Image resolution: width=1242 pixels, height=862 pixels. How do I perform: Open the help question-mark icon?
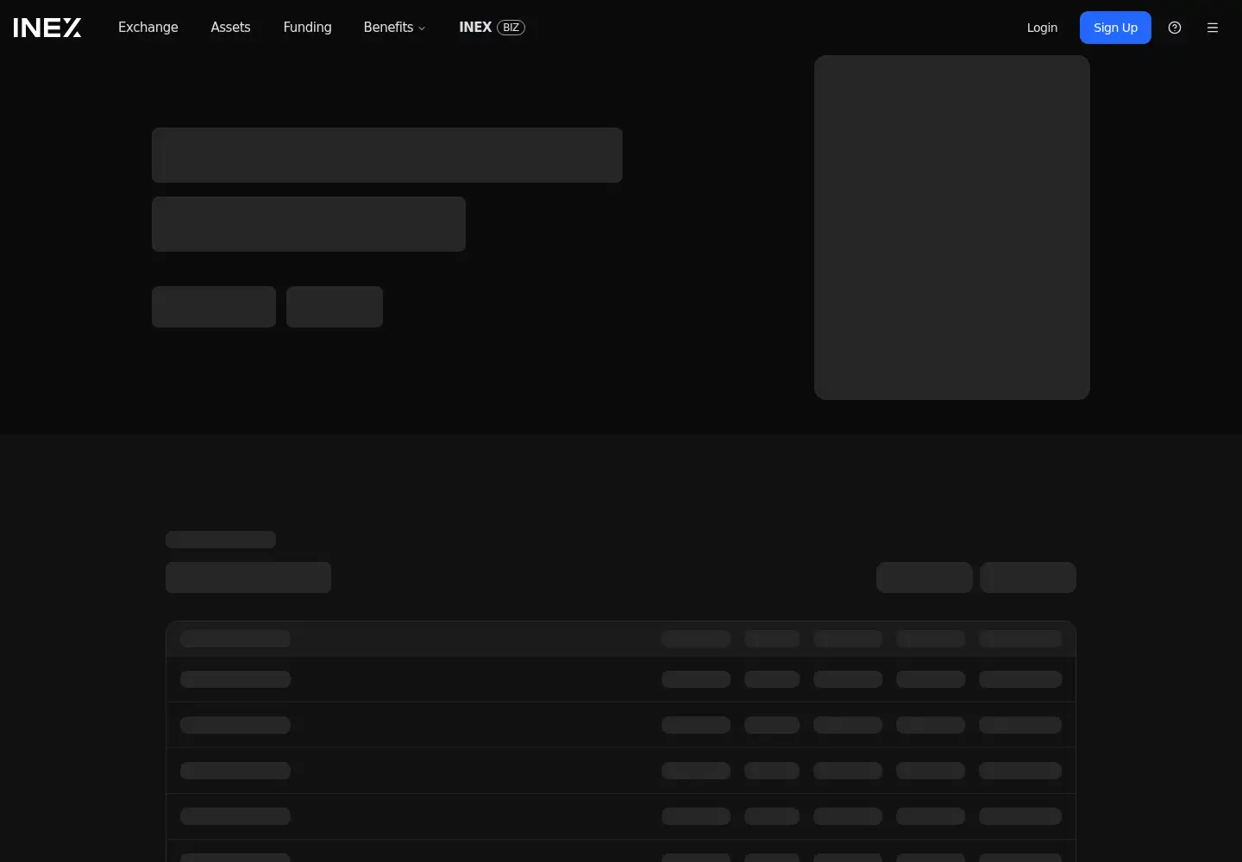click(x=1175, y=28)
